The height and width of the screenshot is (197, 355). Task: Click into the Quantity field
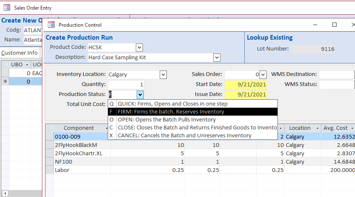click(x=126, y=84)
